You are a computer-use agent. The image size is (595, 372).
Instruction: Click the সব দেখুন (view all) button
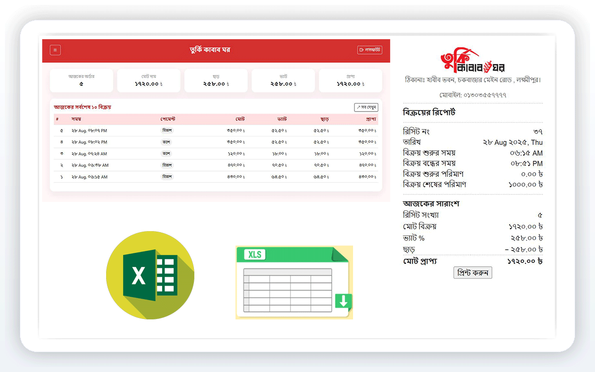point(366,107)
